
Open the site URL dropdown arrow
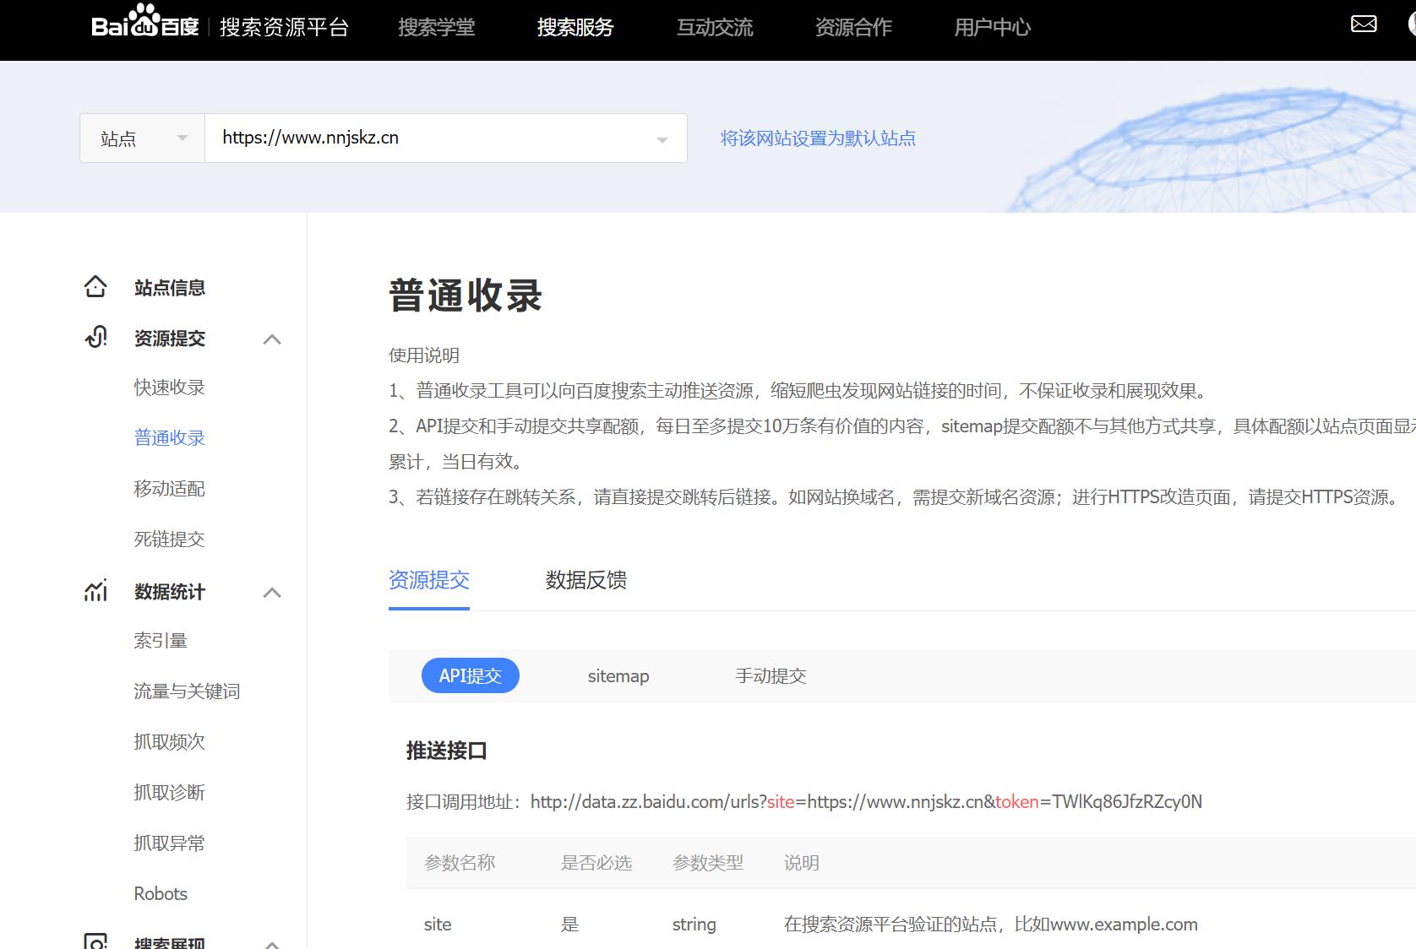pos(662,140)
